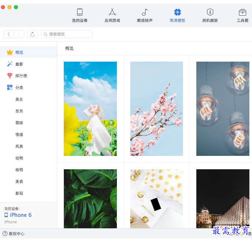Screen dimensions: 252x241
Task: Open the 刷机越狱 shield icon
Action: (x=210, y=12)
